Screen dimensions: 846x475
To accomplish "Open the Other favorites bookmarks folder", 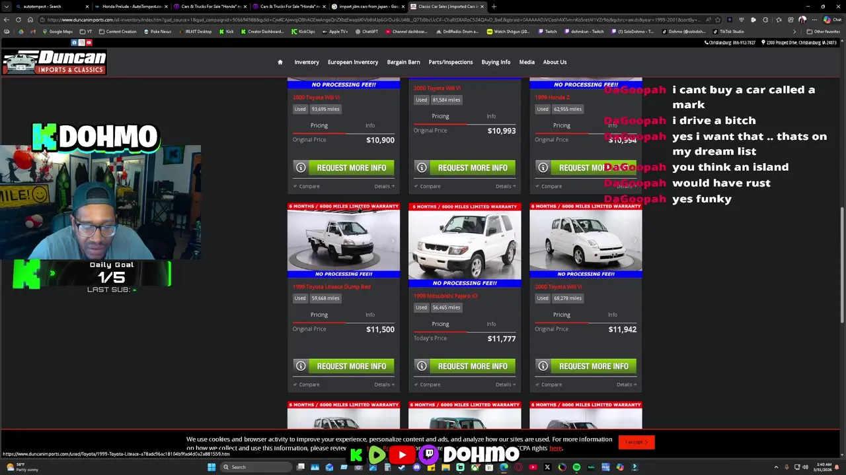I will [823, 31].
